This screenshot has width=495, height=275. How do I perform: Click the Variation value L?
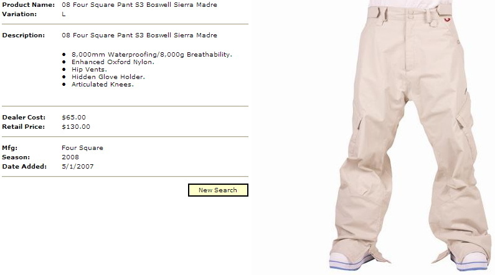click(x=64, y=14)
